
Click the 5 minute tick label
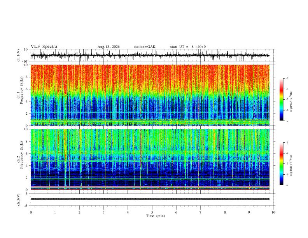pos(152,212)
